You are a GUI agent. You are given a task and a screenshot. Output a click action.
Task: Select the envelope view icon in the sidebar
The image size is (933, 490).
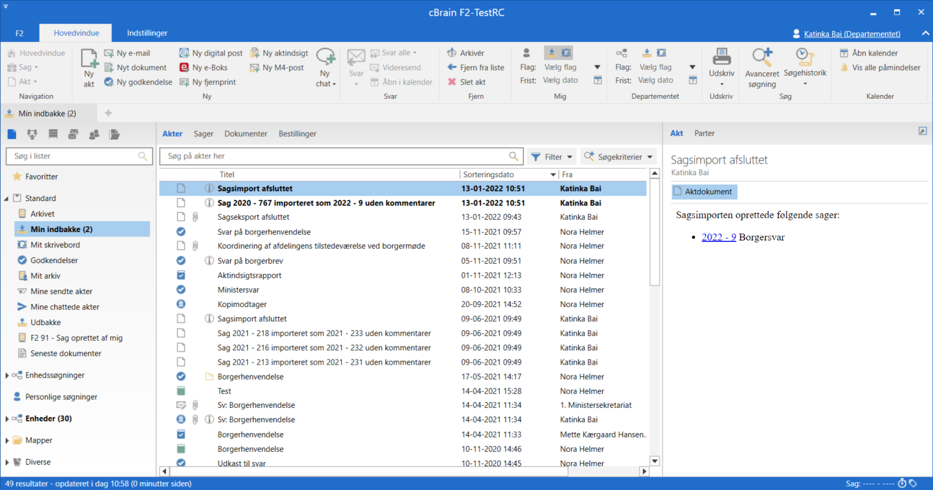coord(73,134)
